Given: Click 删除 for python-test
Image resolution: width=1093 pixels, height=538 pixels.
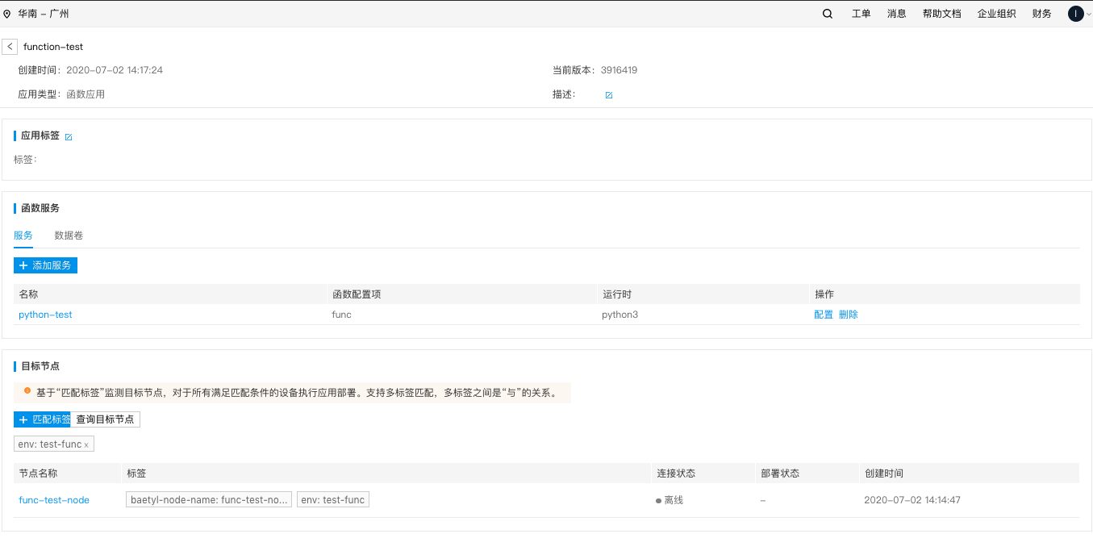Looking at the screenshot, I should [849, 315].
